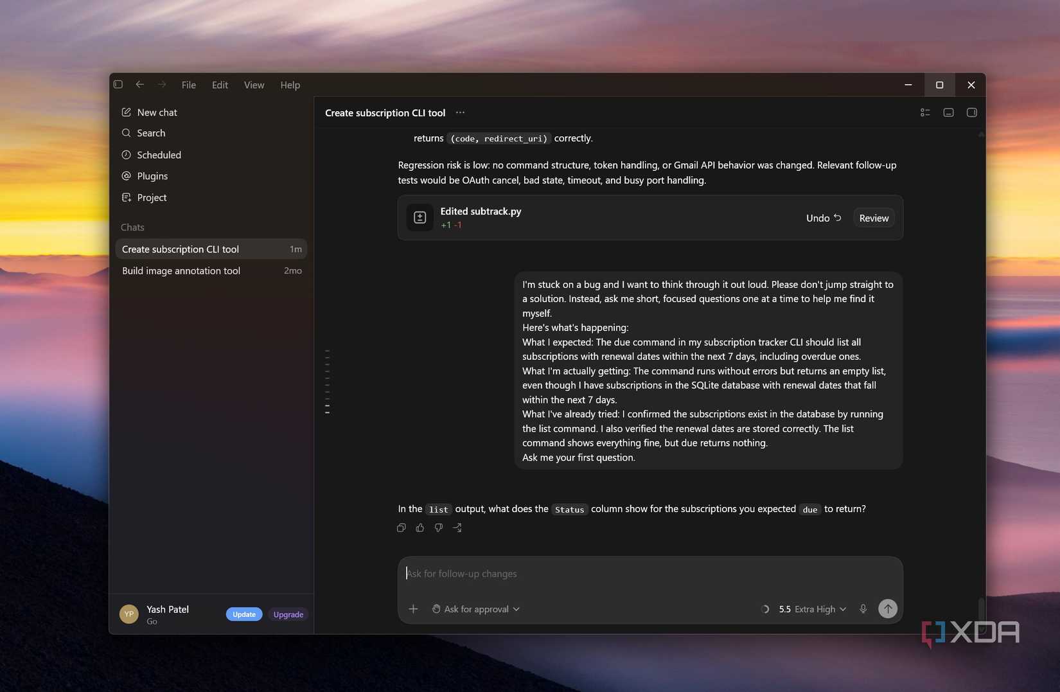Image resolution: width=1060 pixels, height=692 pixels.
Task: Give thumbs down to the response
Action: tap(439, 528)
